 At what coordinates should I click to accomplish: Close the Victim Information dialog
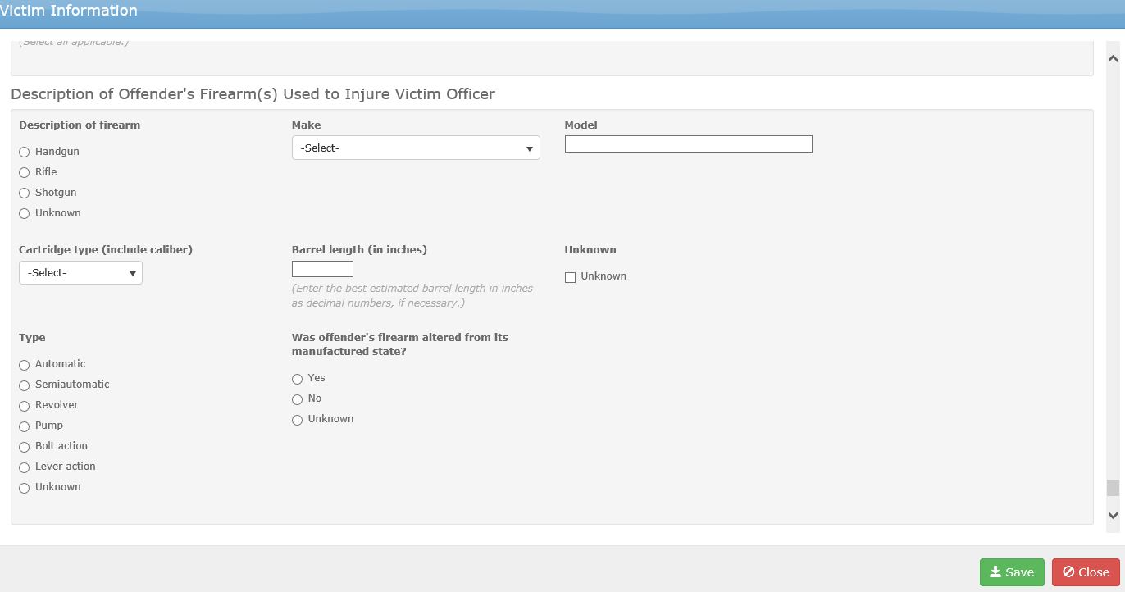pos(1086,572)
